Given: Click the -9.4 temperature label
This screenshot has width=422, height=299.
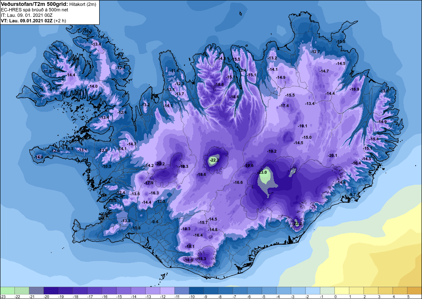Looking at the screenshot, I should [154, 221].
